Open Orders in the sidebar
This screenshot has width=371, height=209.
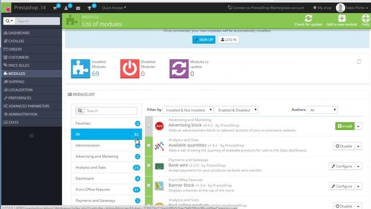coord(31,49)
